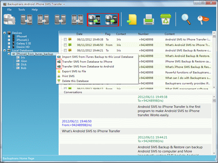Click the "What's Android SMS to iPhone Transfer" conversation message
The width and height of the screenshot is (218, 163).
[x=91, y=131]
